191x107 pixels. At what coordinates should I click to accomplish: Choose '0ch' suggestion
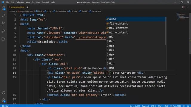(135, 41)
